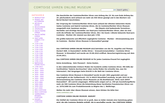The image size is (165, 103).
Task: Go to the 1780-1789 category
Action: 38,55
